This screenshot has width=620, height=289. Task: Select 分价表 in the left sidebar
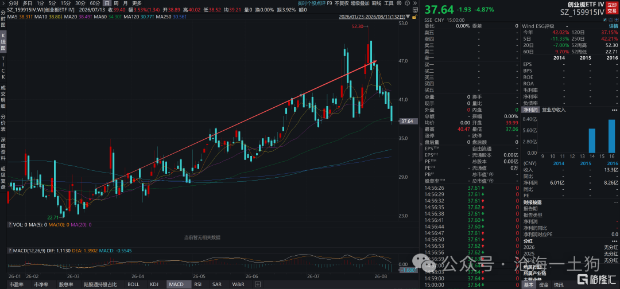[x=3, y=123]
